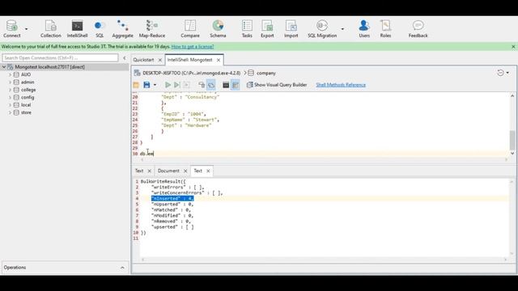518x291 pixels.
Task: Expand the college database node
Action: coord(11,90)
